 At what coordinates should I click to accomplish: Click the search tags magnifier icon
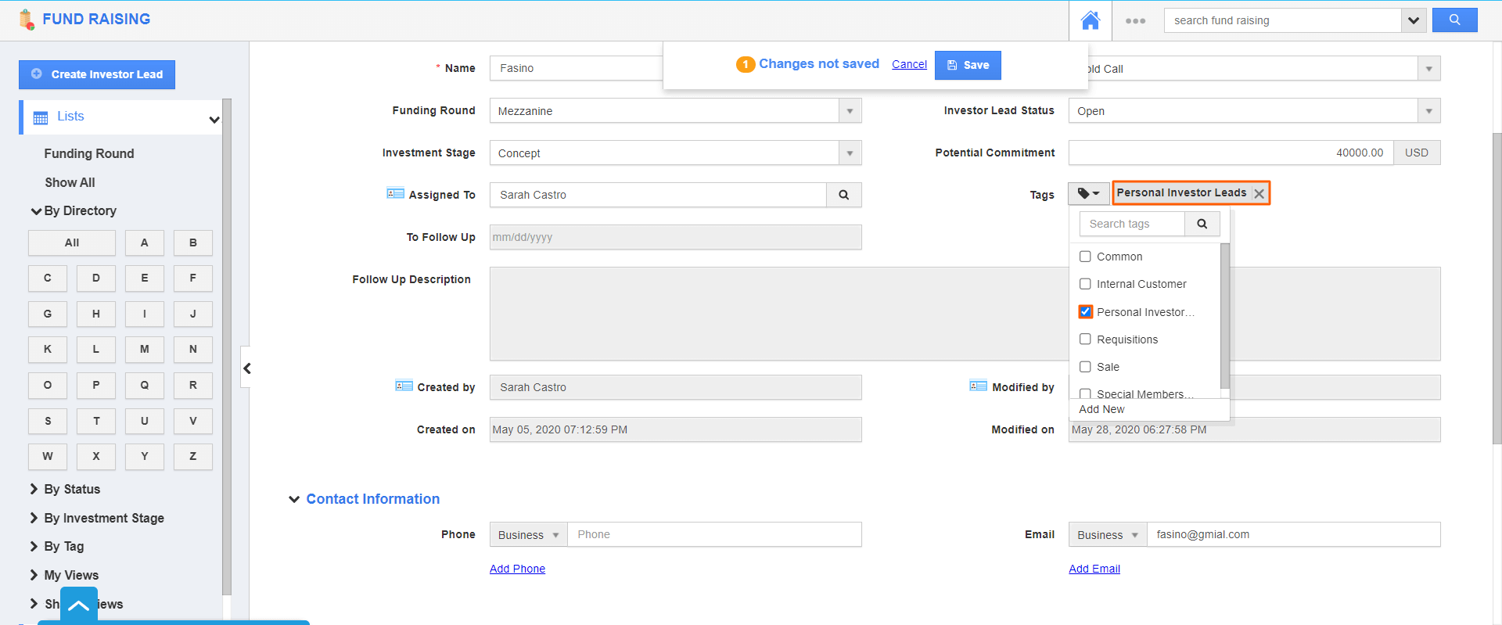click(x=1202, y=224)
